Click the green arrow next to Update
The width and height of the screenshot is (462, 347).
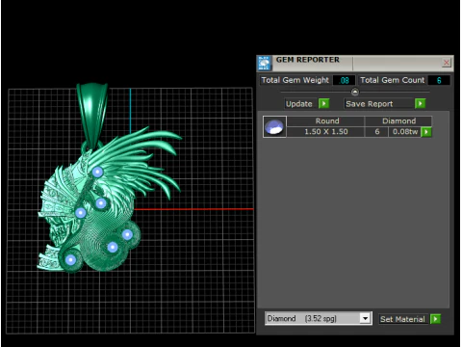click(323, 103)
